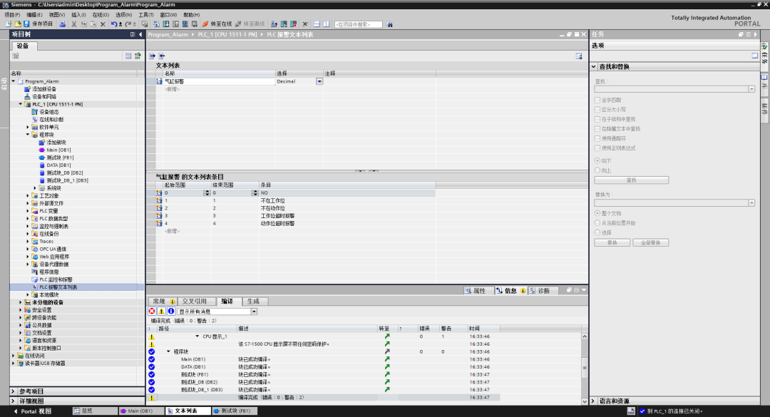Screen dimensions: 770x417
Task: Open the 工具(T) menu
Action: point(146,15)
